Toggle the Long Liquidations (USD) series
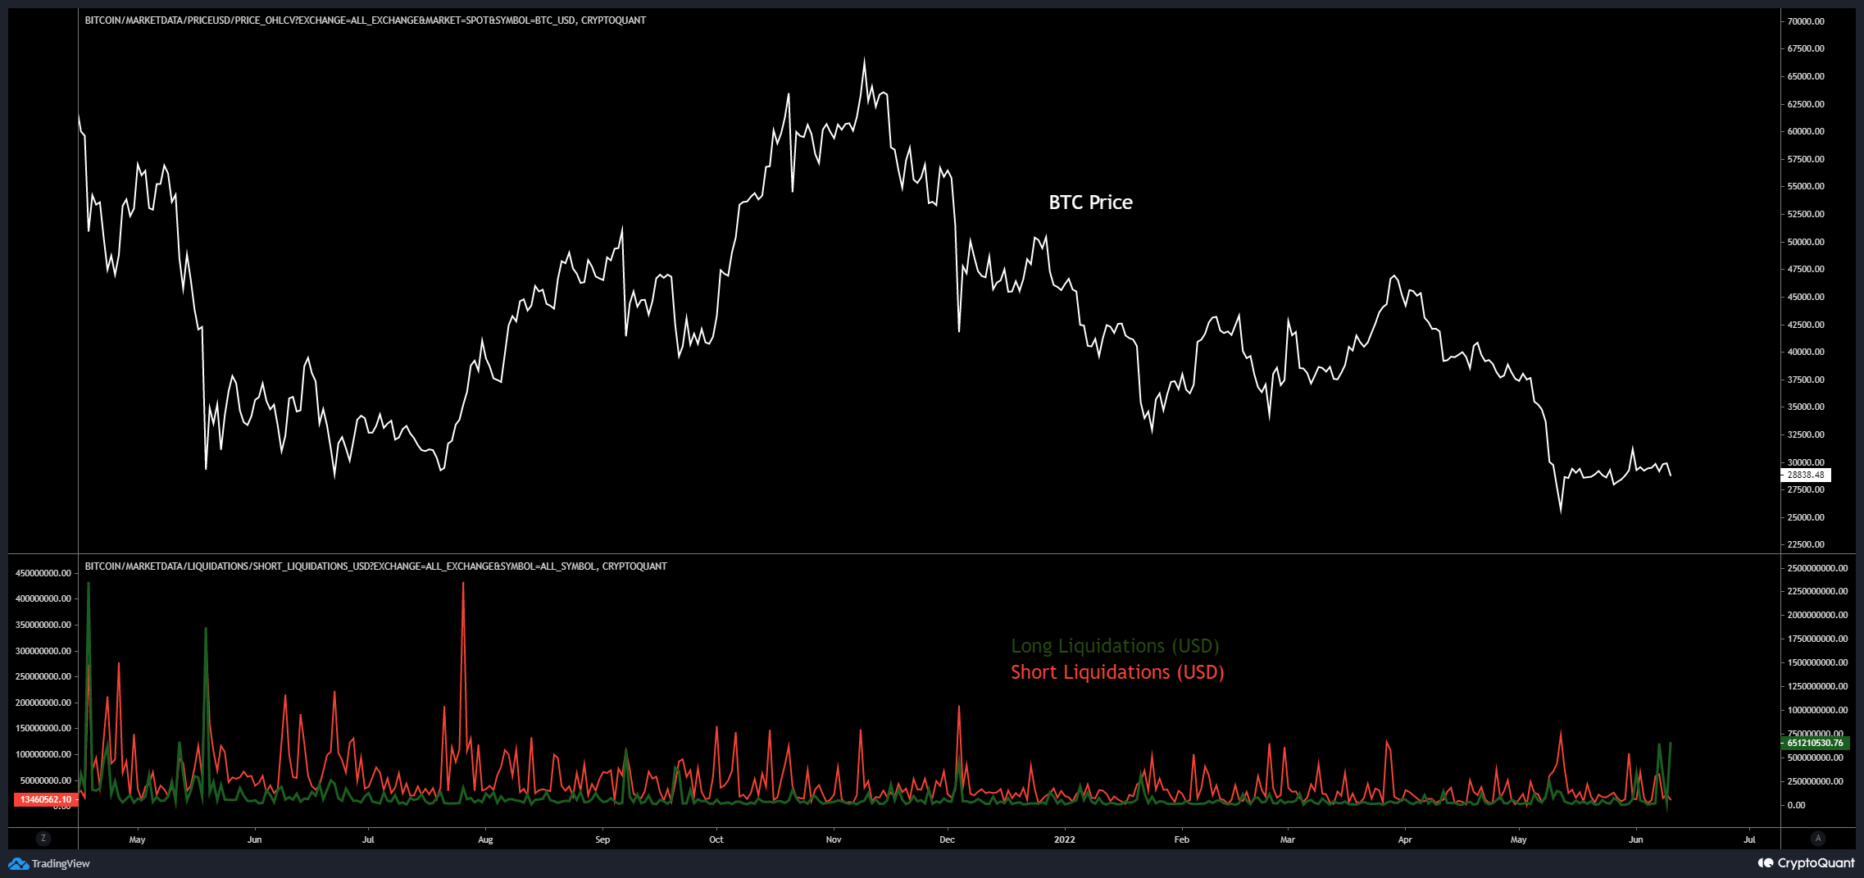 click(x=1115, y=646)
